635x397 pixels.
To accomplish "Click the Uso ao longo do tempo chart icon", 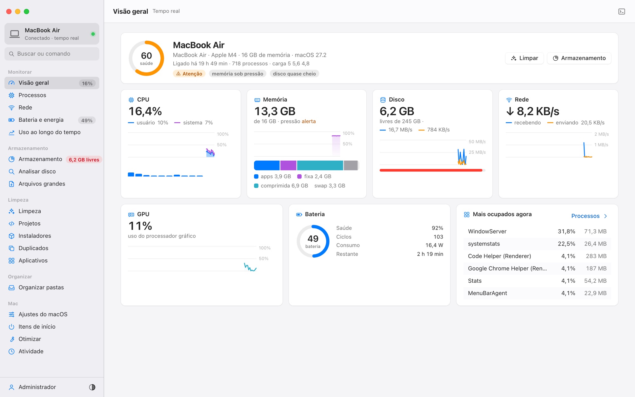I will tap(11, 132).
